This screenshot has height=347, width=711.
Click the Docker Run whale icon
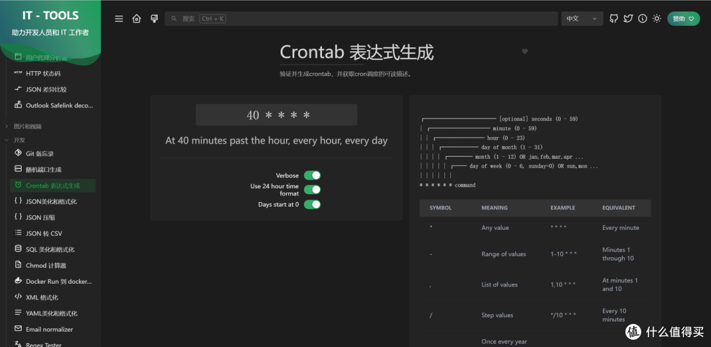(x=18, y=280)
